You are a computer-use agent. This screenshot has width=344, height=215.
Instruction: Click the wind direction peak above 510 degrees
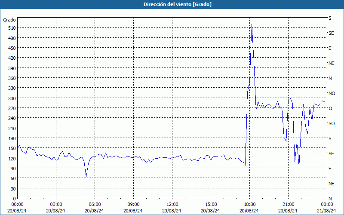coord(252,24)
